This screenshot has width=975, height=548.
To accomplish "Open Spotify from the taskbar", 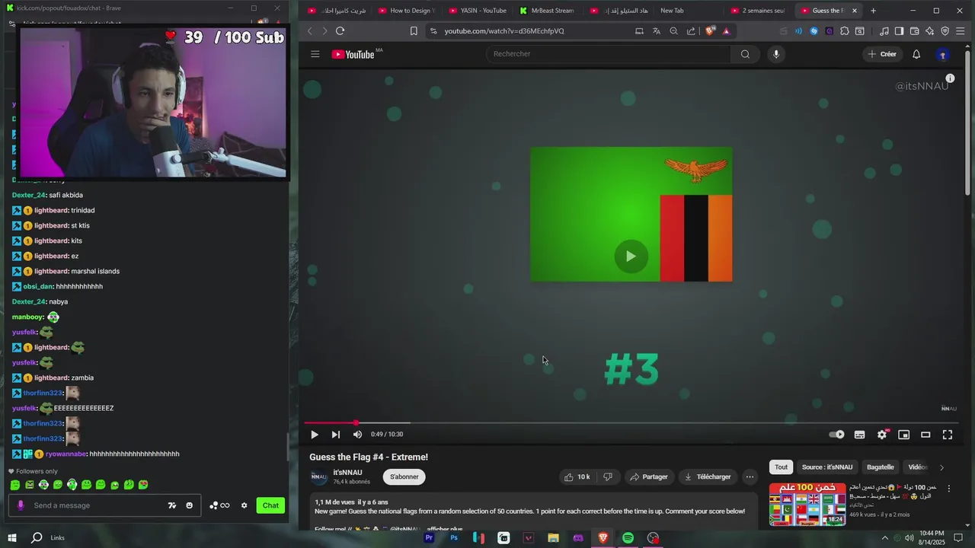I will click(628, 538).
